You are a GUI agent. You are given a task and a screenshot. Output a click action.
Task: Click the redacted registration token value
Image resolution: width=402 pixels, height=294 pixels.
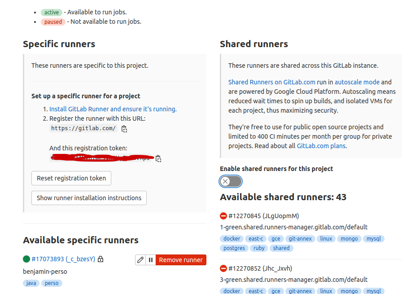point(102,158)
